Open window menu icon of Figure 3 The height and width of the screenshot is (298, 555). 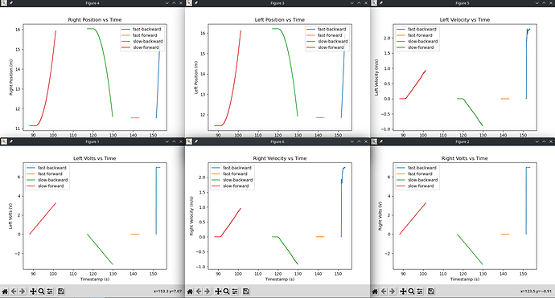coord(189,3)
